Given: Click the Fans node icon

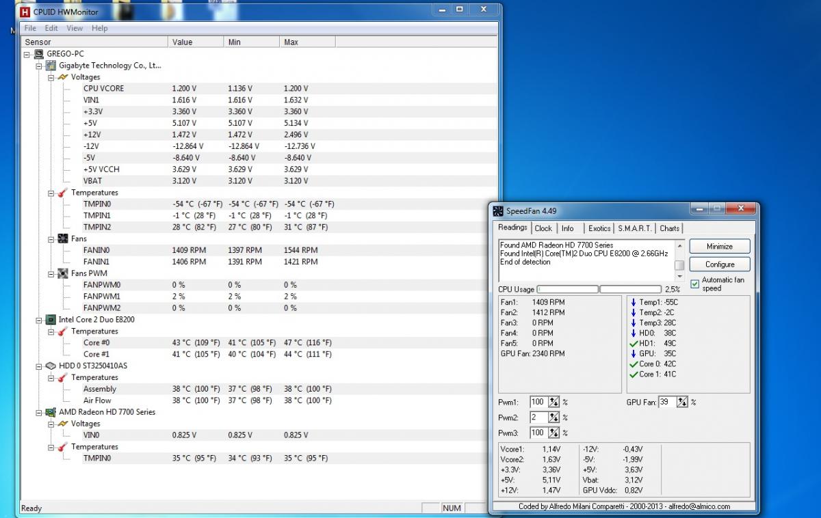Looking at the screenshot, I should click(62, 239).
